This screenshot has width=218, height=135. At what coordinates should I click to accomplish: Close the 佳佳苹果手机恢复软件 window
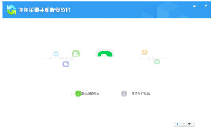206,6
